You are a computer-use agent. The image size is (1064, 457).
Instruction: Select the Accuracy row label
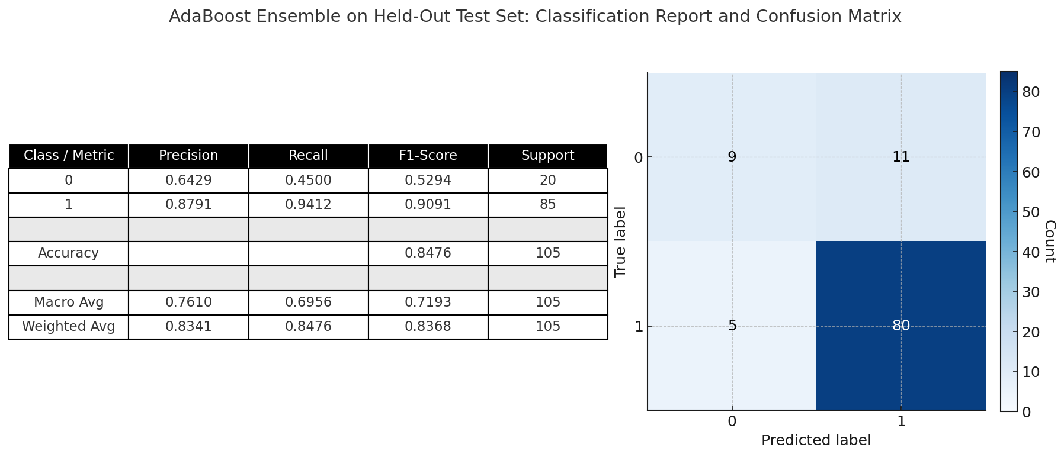click(69, 253)
